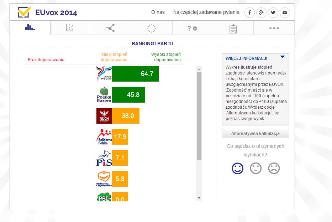
Task: Click the RANKINGI PARTII heading
Action: click(152, 43)
